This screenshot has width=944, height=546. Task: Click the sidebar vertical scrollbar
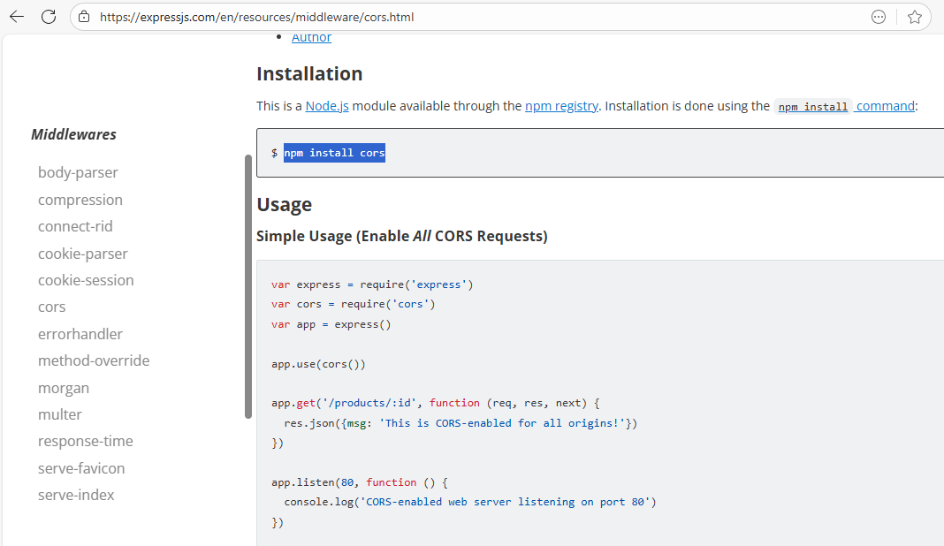248,287
